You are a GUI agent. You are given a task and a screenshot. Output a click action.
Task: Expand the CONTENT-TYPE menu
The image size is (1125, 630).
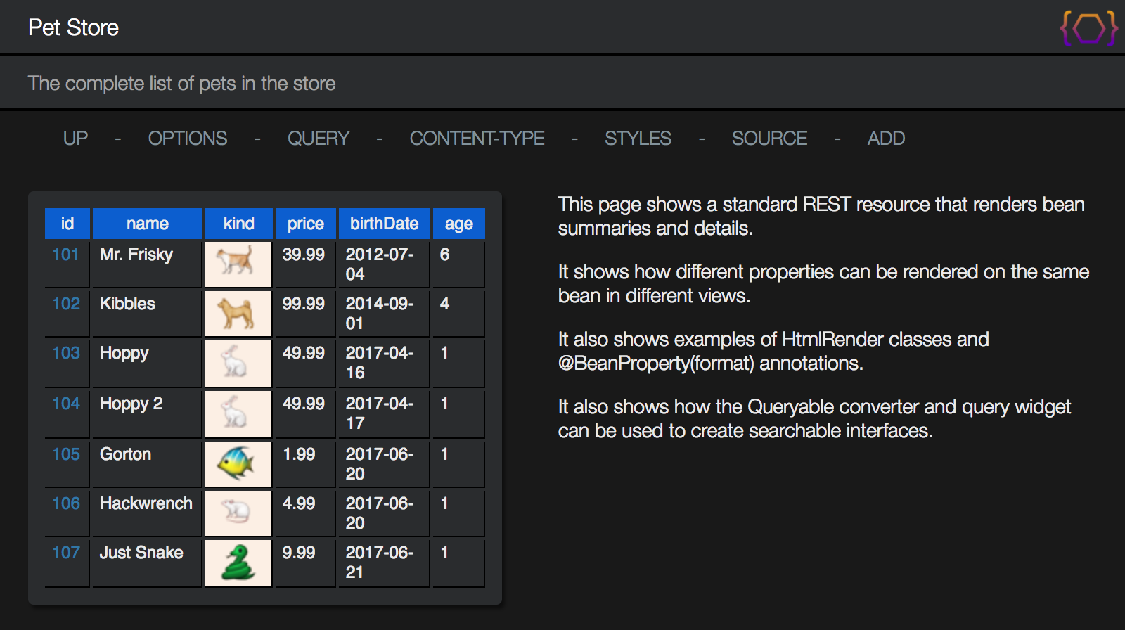(477, 139)
